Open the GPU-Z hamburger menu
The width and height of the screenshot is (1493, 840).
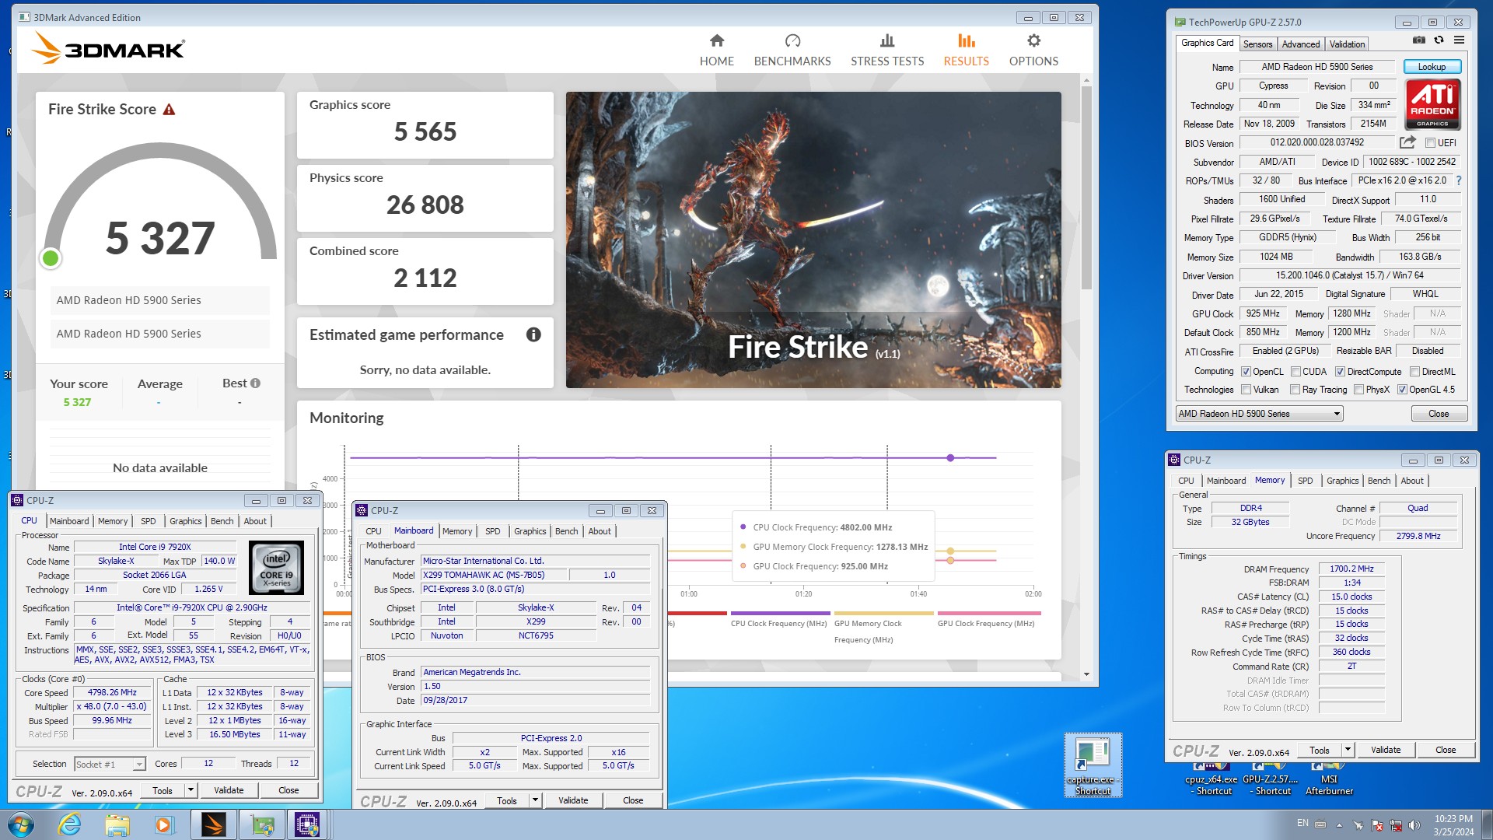tap(1460, 40)
